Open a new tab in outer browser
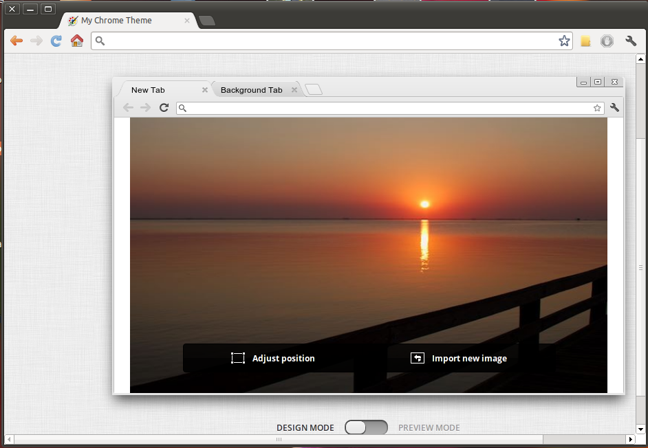This screenshot has height=448, width=648. (x=206, y=21)
